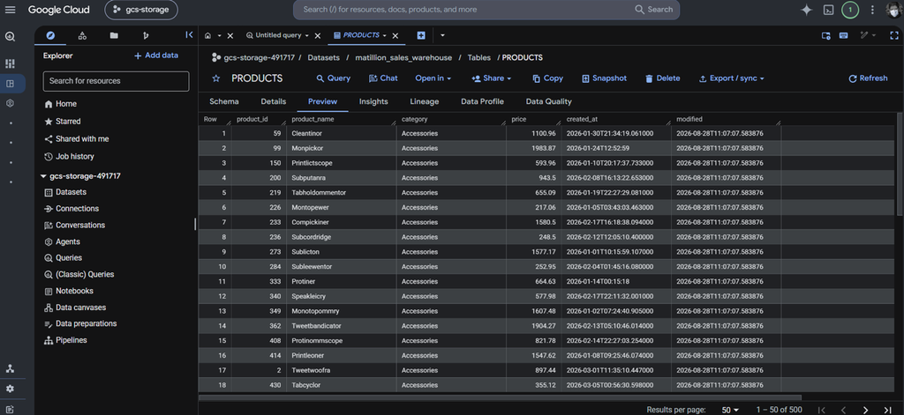Open Datasets under gcs-storage-491717
This screenshot has height=415, width=904.
coord(65,192)
